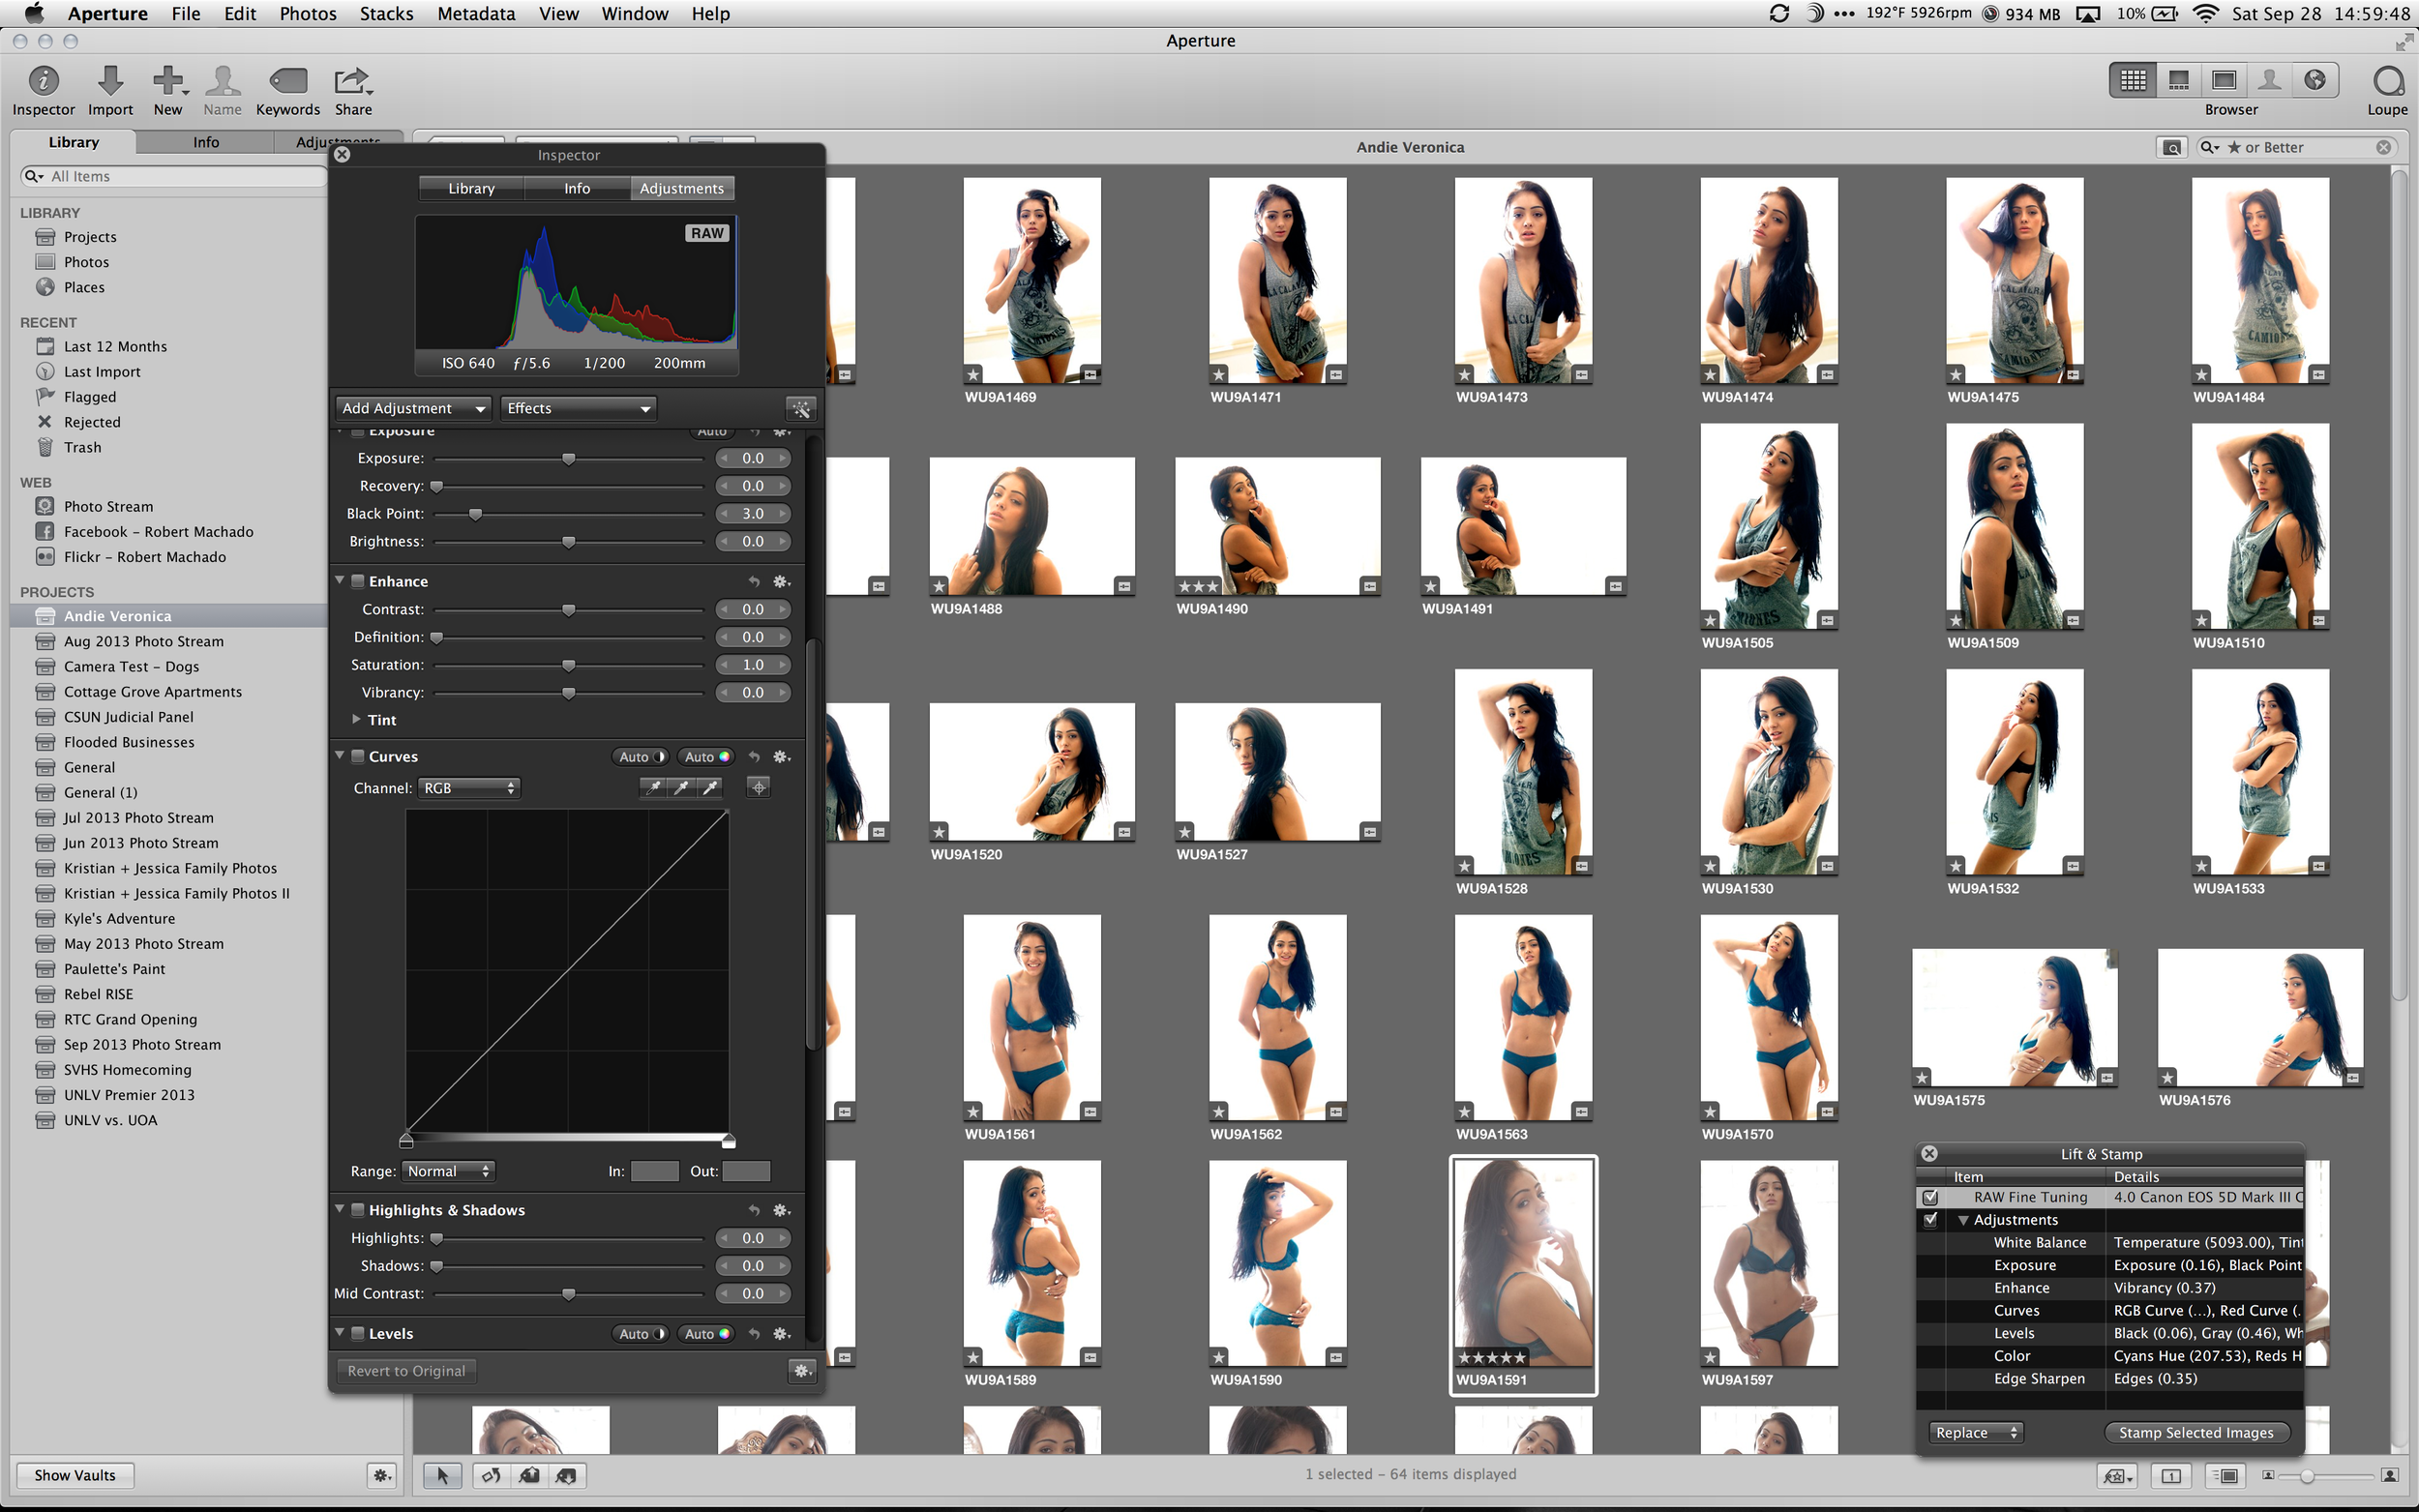The height and width of the screenshot is (1512, 2419).
Task: Expand the Tint section
Action: pos(356,719)
